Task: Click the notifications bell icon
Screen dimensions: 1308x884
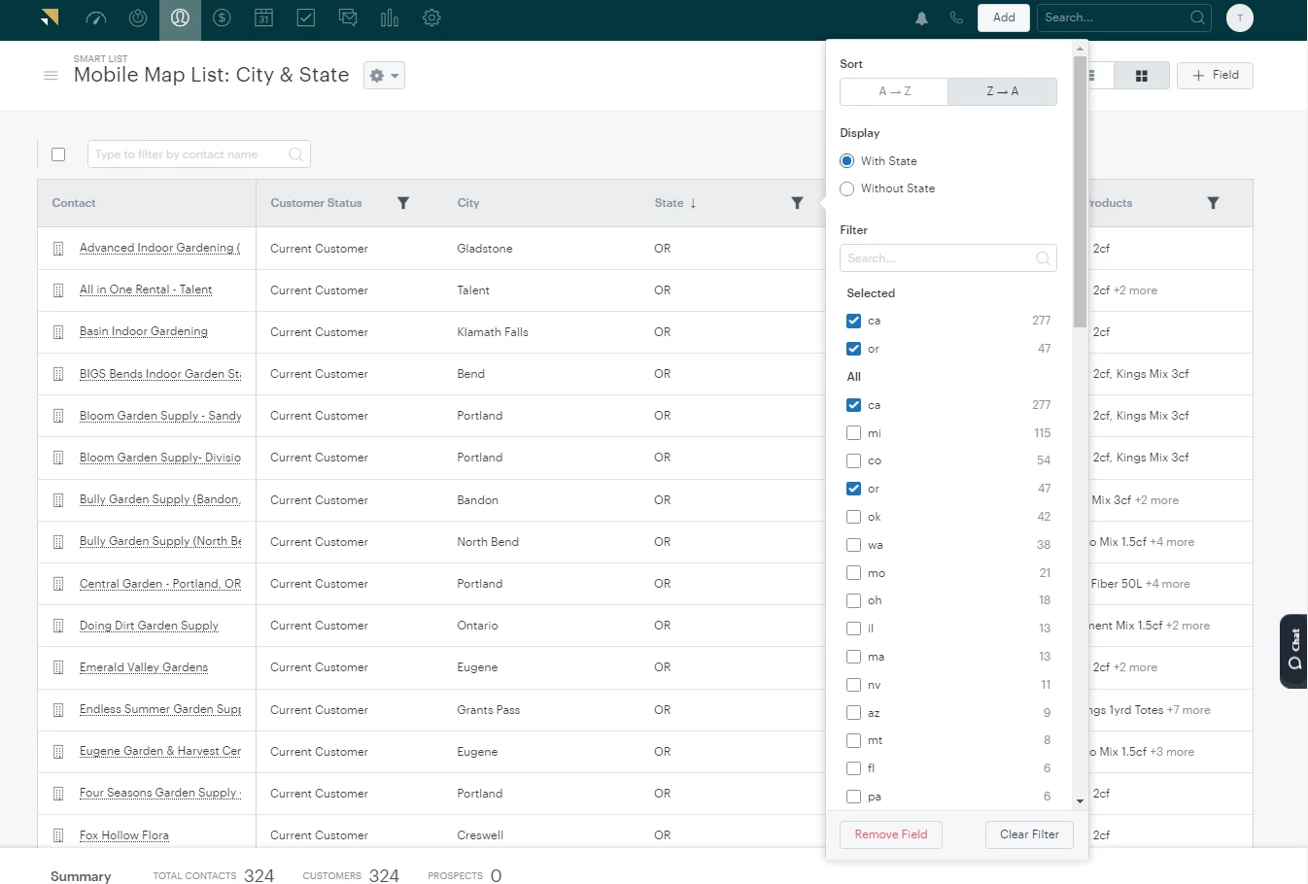Action: (921, 17)
